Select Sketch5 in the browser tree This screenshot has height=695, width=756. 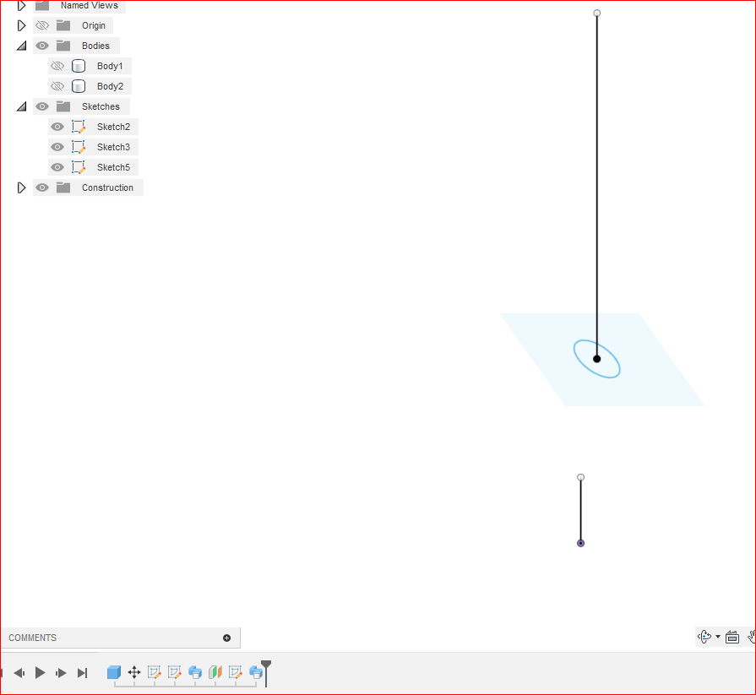coord(113,166)
